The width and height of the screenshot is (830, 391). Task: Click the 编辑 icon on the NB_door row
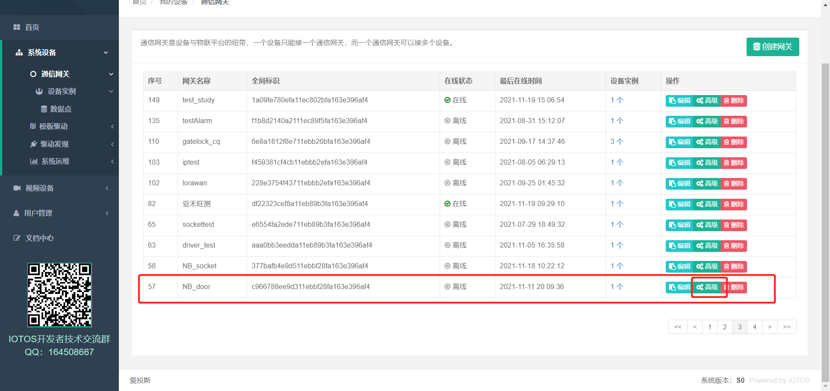[671, 287]
